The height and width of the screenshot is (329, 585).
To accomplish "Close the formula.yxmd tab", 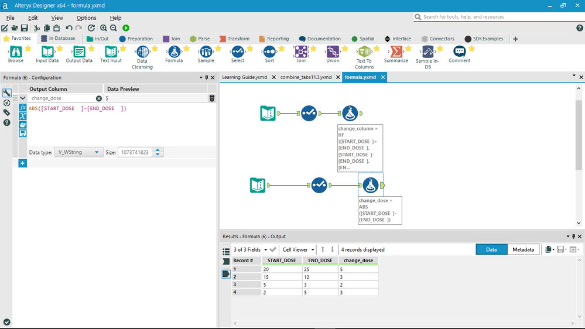I will click(383, 77).
